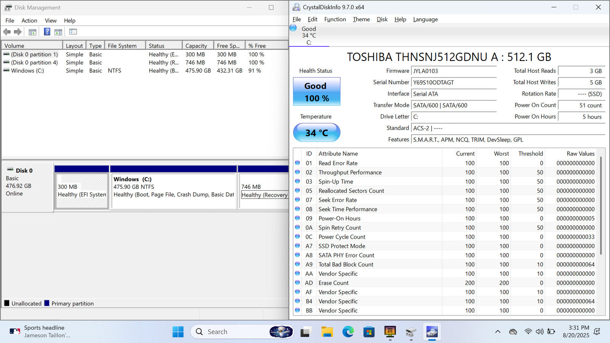Click the Back arrow in Disk Management toolbar

[x=7, y=32]
